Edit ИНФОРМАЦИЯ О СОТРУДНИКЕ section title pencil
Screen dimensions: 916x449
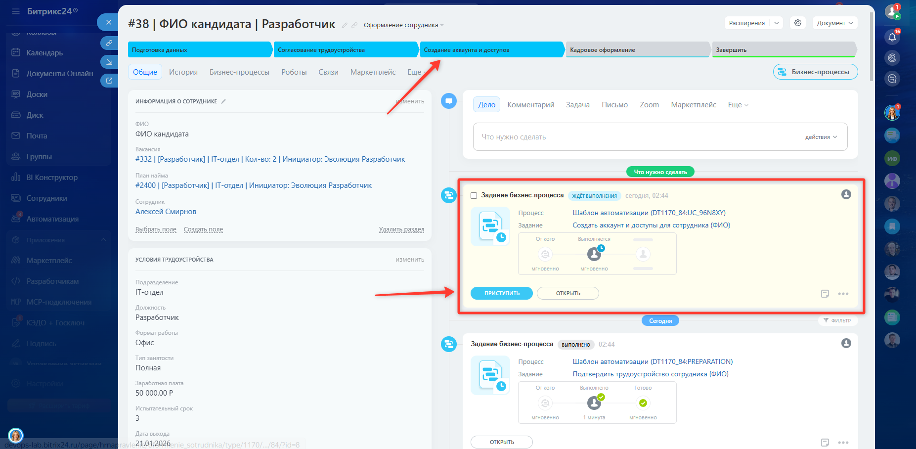click(223, 101)
